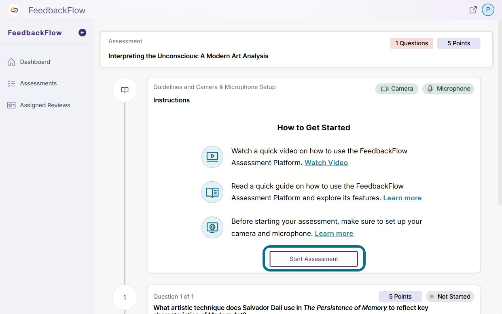502x314 pixels.
Task: Open Learn more link for camera setup
Action: point(334,233)
